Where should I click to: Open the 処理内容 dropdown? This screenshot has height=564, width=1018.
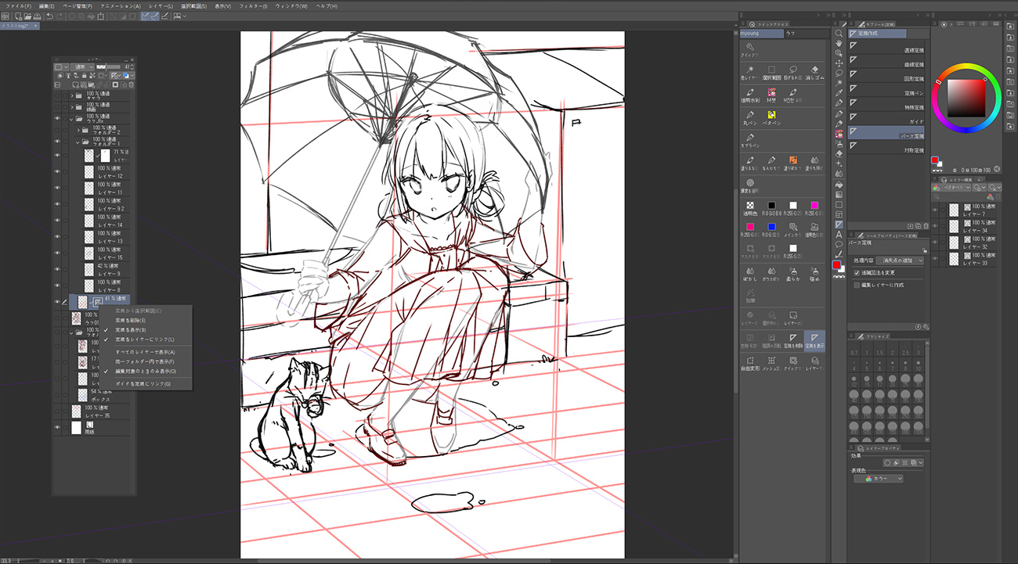(x=901, y=260)
